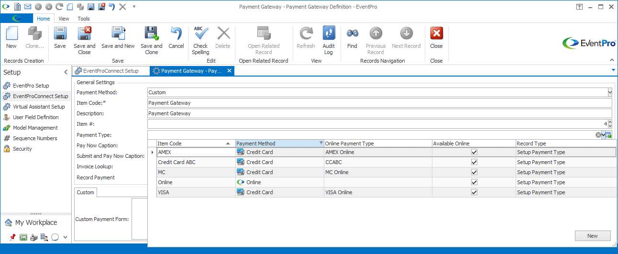Image resolution: width=618 pixels, height=254 pixels.
Task: Clear the Payment Type field with the X icon
Action: tap(598, 135)
